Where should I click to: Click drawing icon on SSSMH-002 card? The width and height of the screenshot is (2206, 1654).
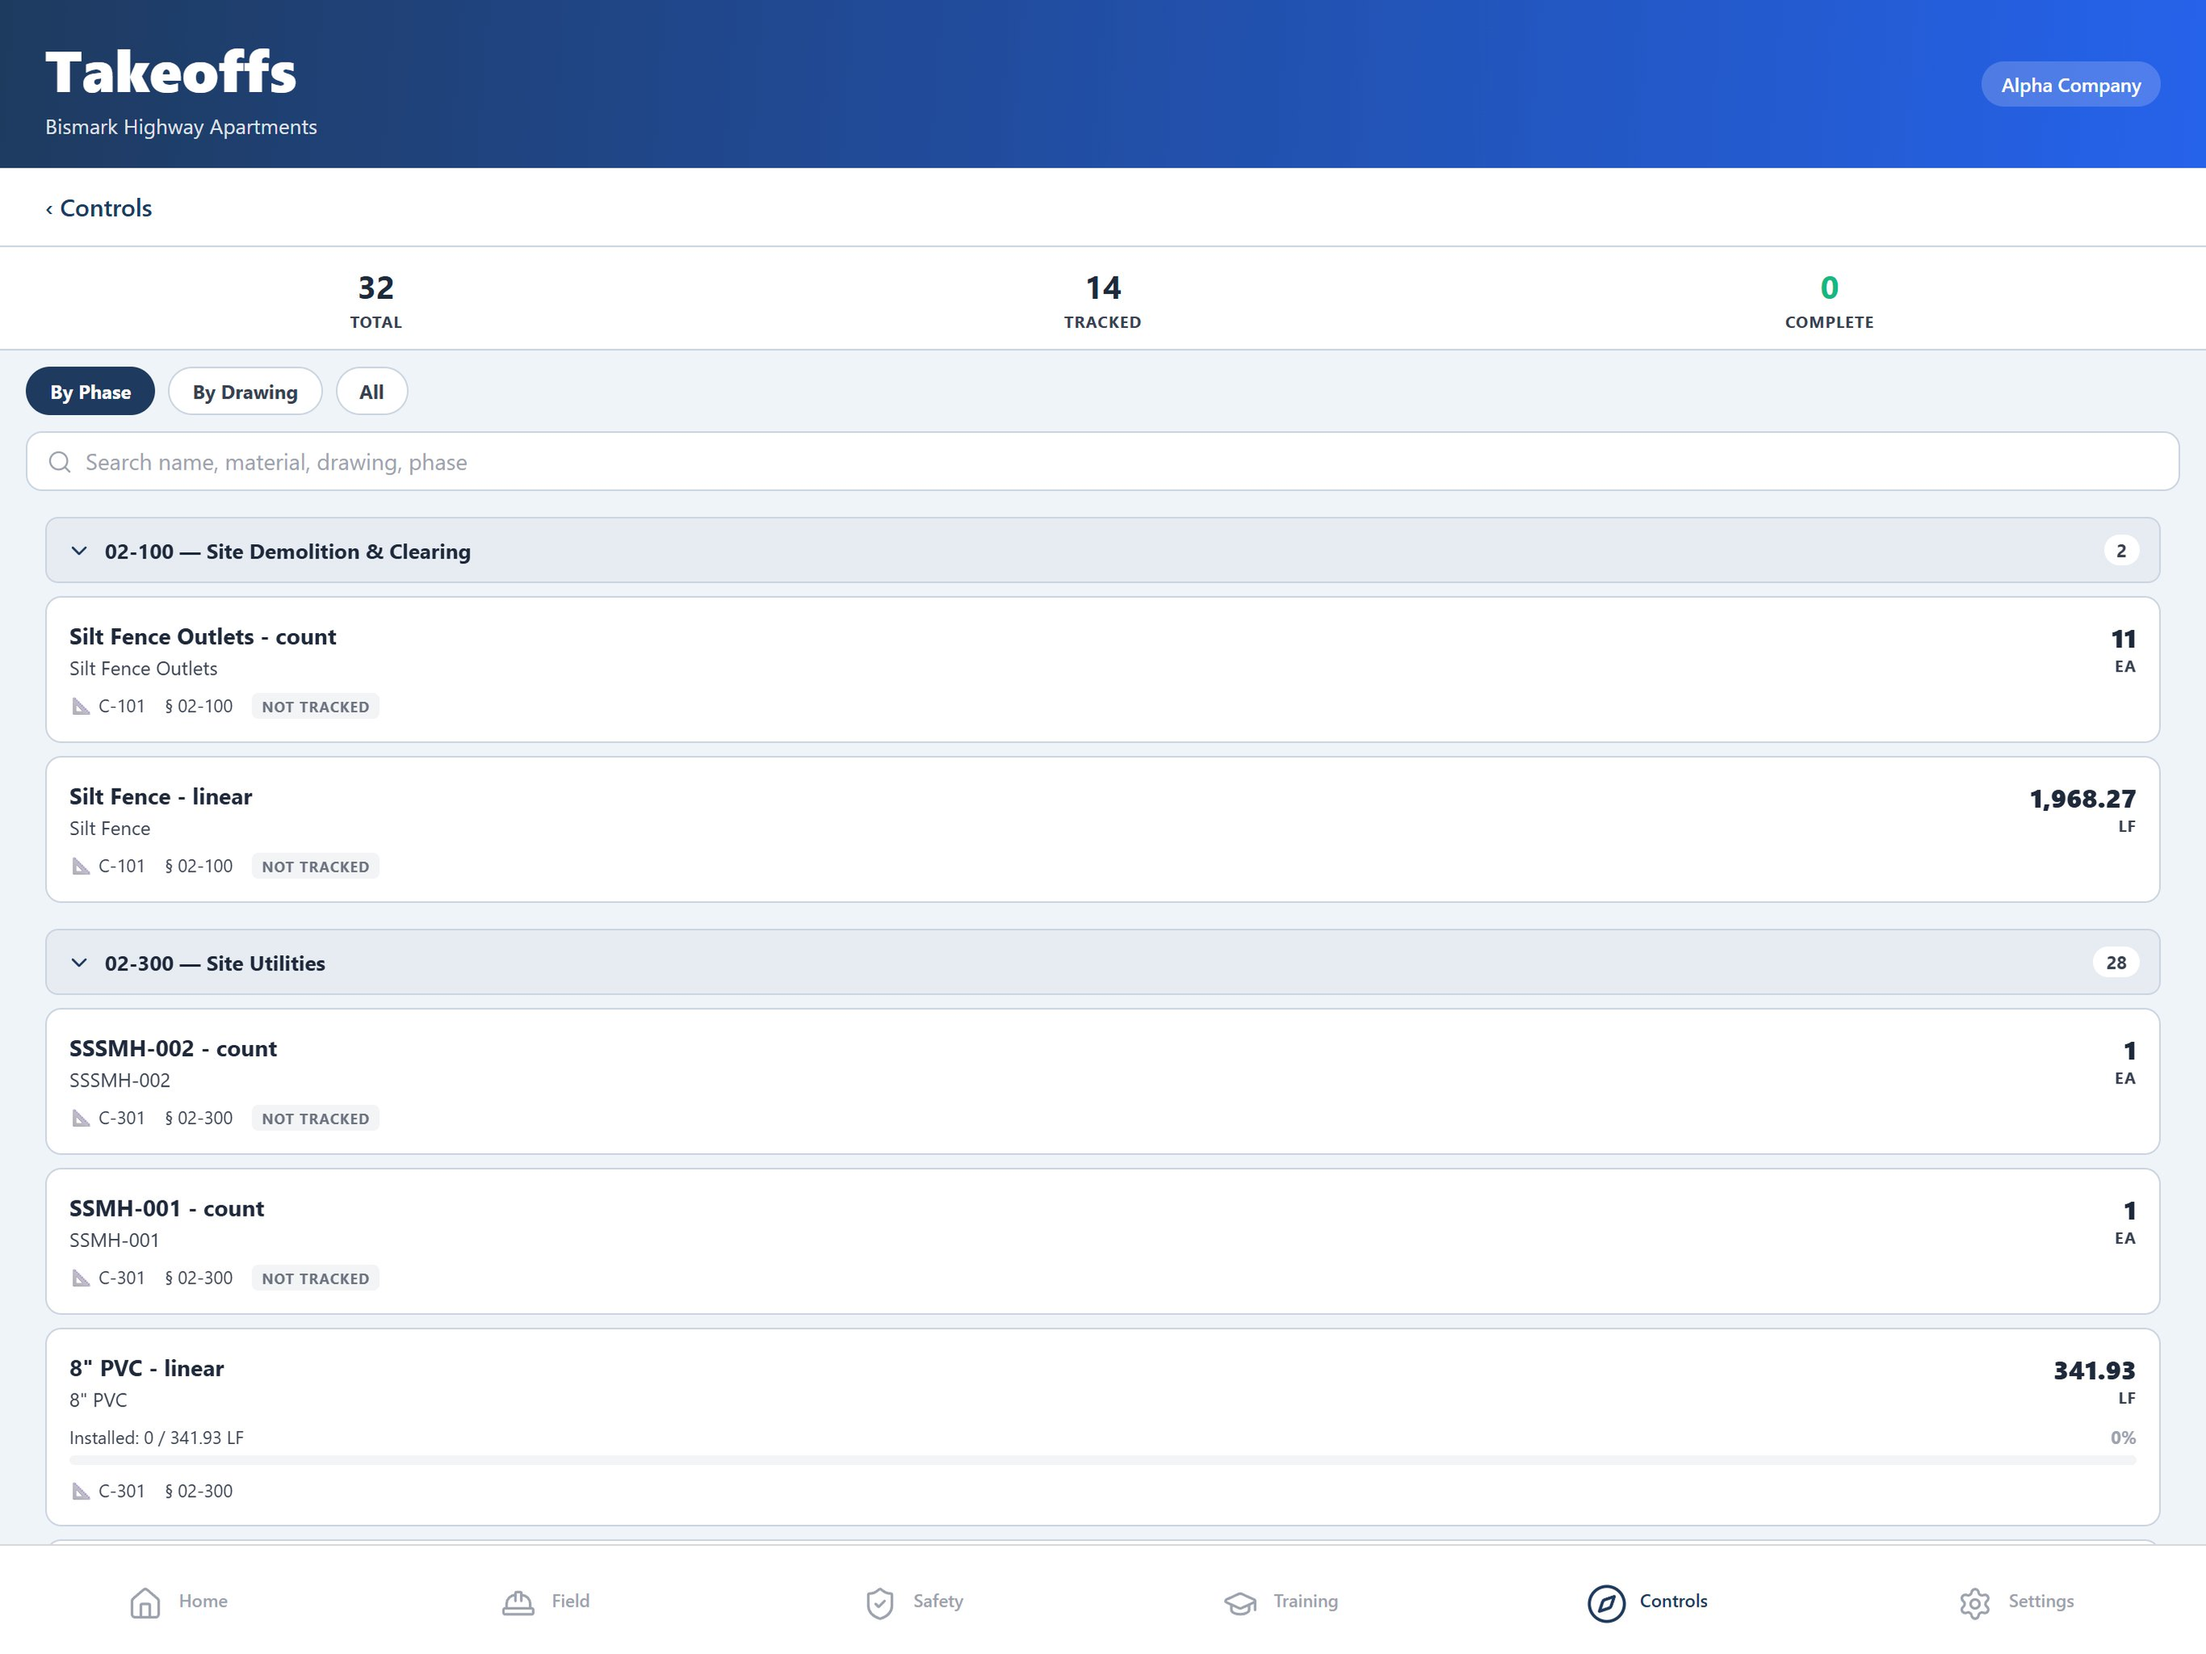[81, 1119]
